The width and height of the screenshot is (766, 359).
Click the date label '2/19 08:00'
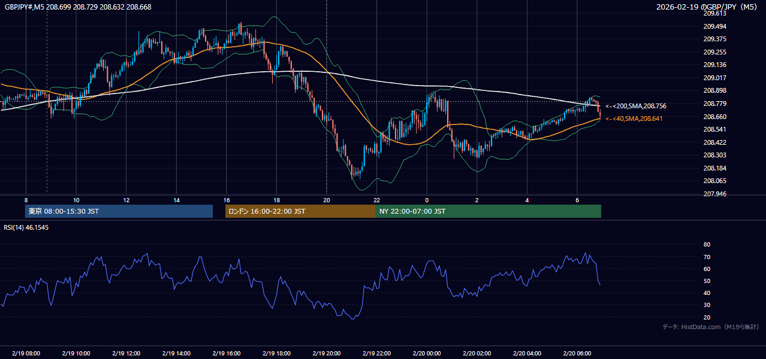click(26, 354)
